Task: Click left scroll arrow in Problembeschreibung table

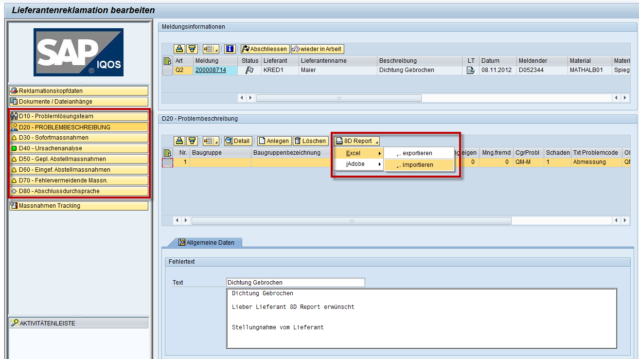Action: pos(177,220)
